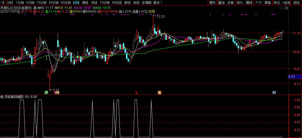This screenshot has width=302, height=138.
Task: Click the 11.15 price axis label
Action: pyautogui.click(x=296, y=33)
